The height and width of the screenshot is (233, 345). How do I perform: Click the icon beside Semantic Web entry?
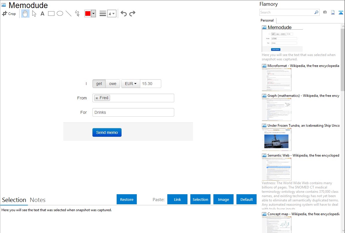tap(264, 155)
